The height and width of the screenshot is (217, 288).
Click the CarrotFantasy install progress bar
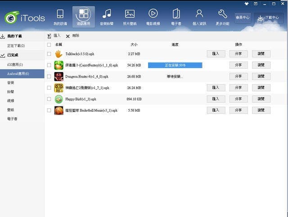175,65
